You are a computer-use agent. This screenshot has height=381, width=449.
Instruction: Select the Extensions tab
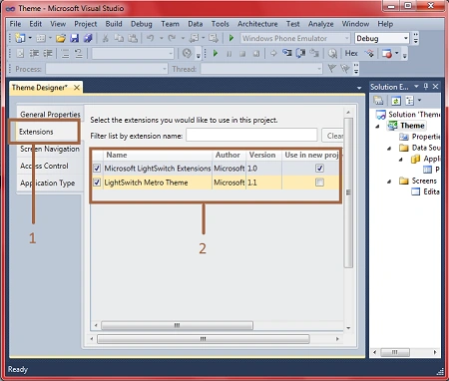44,132
